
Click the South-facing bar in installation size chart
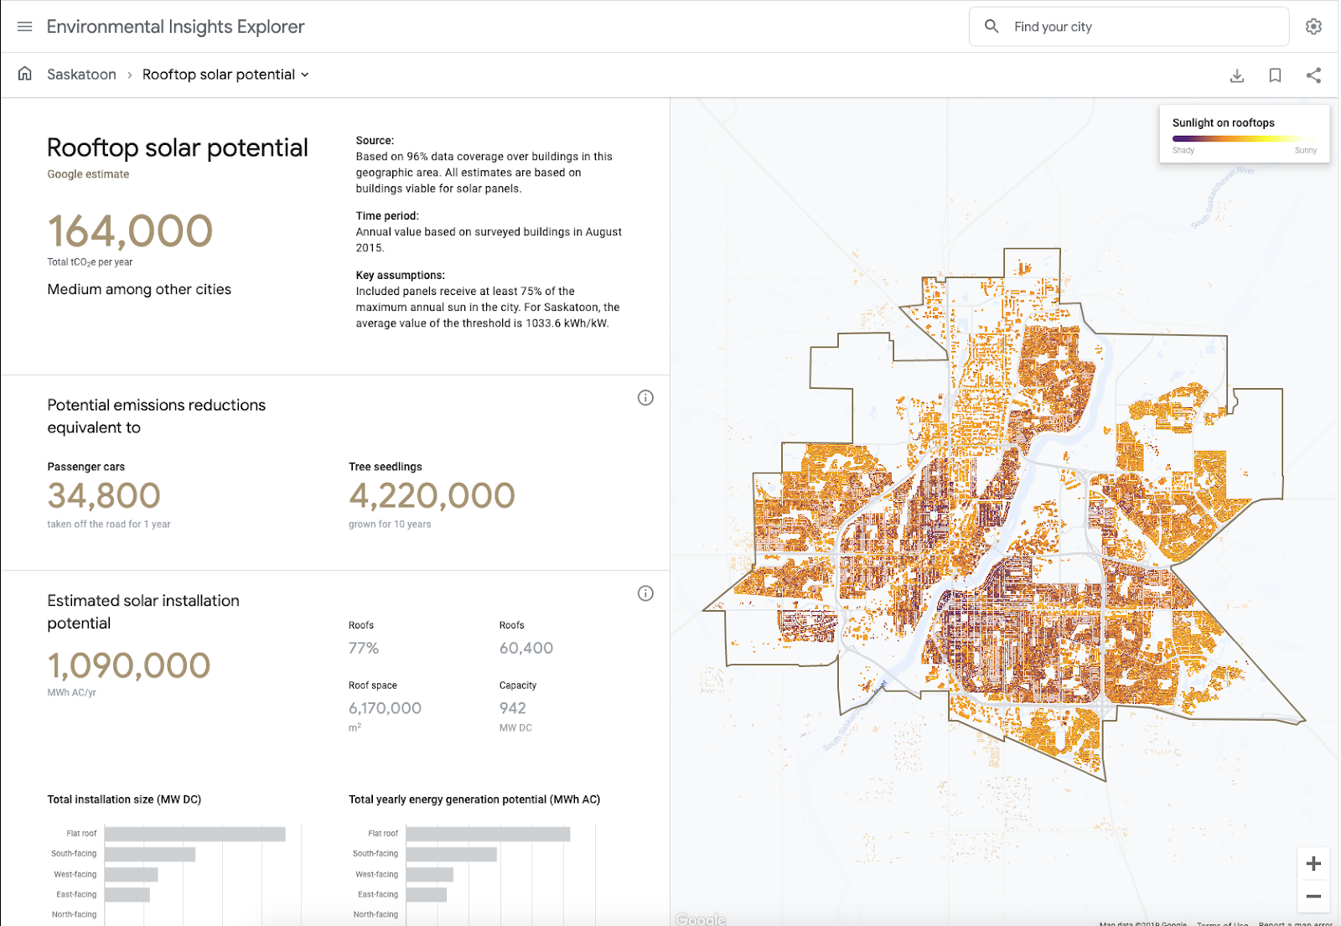(150, 854)
